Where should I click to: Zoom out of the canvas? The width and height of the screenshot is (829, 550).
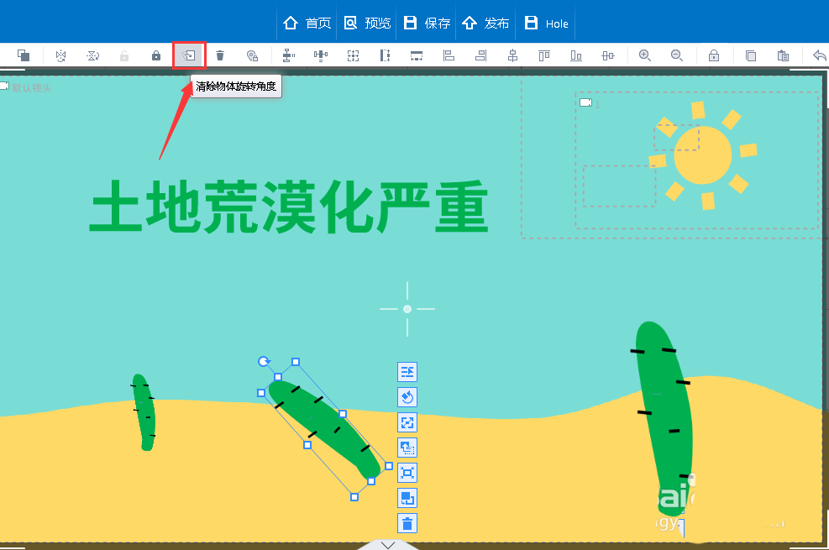[x=677, y=55]
